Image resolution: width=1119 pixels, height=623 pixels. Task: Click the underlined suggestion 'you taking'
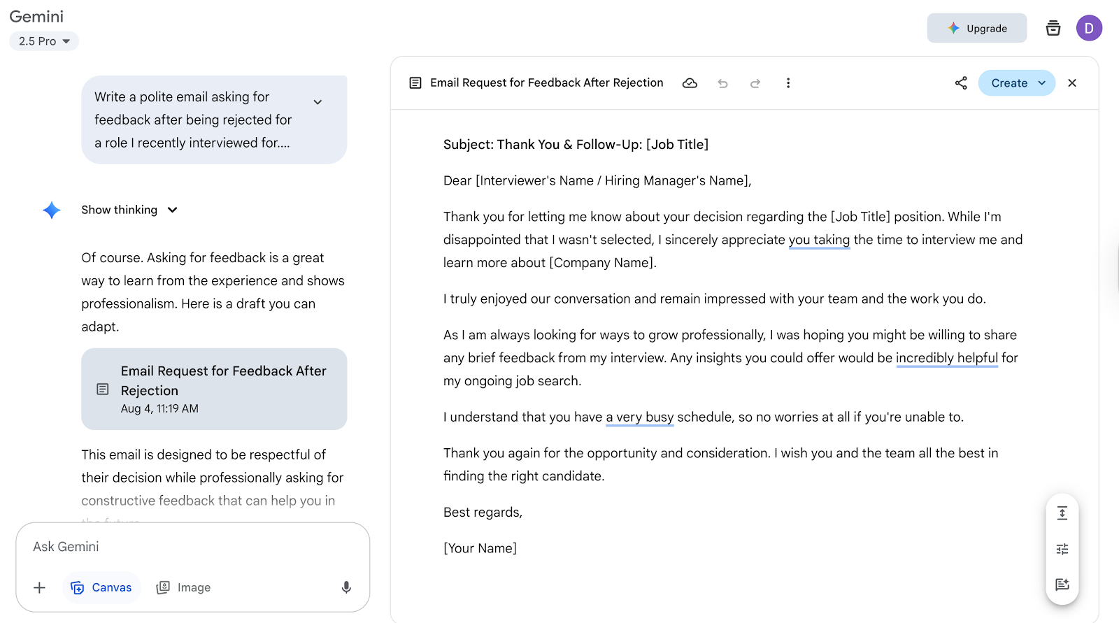pos(819,240)
